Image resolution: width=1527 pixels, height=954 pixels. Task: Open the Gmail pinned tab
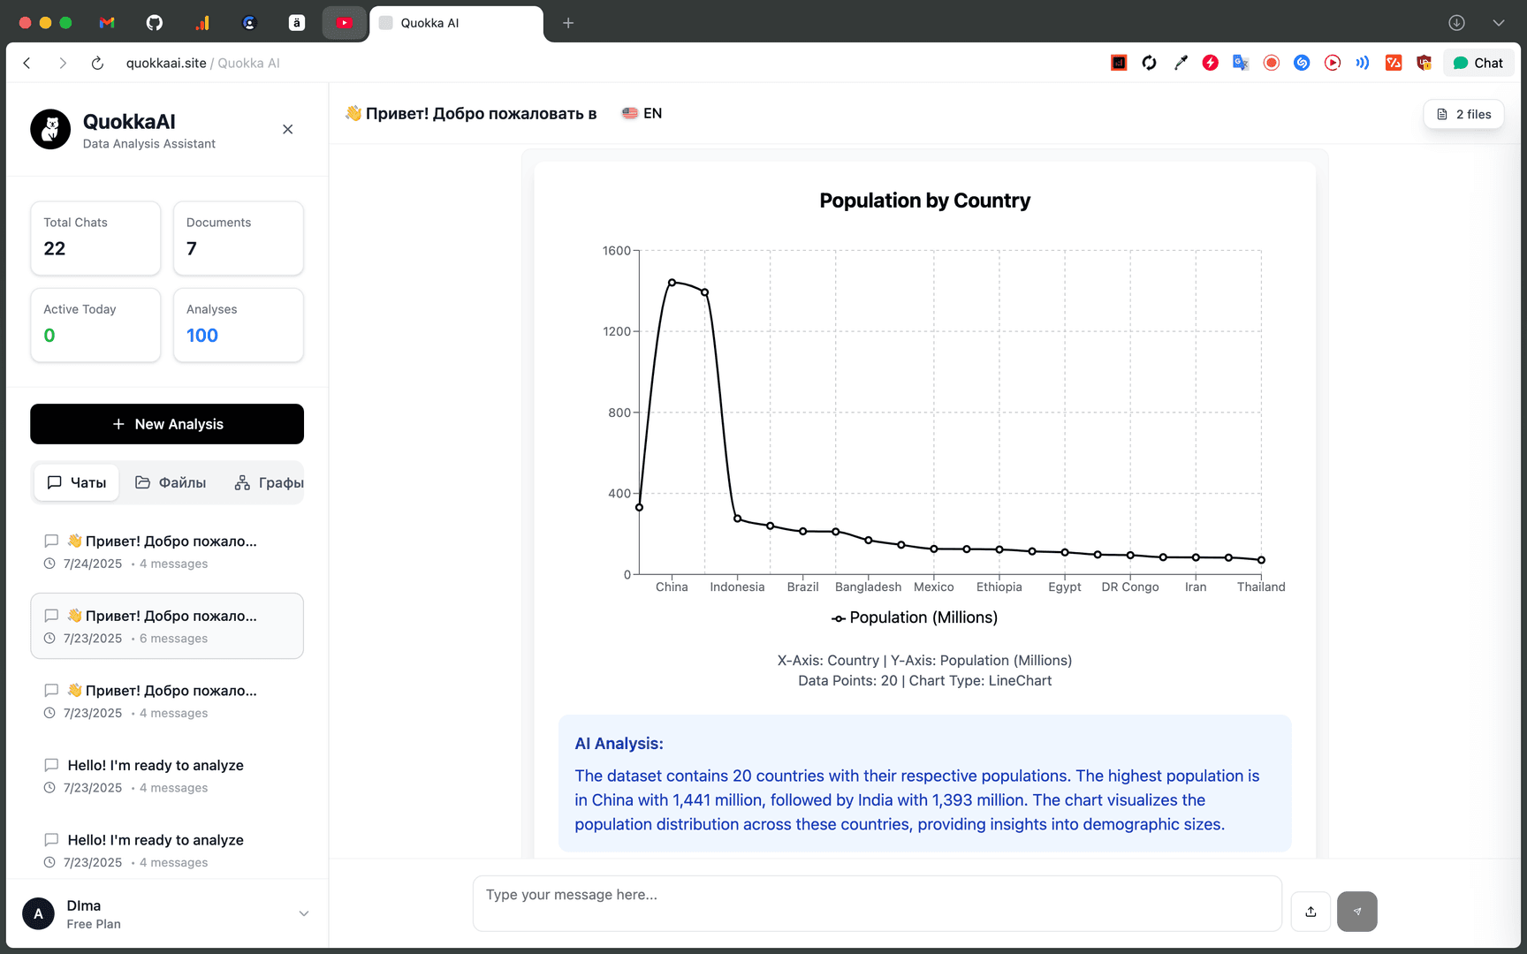click(x=107, y=23)
